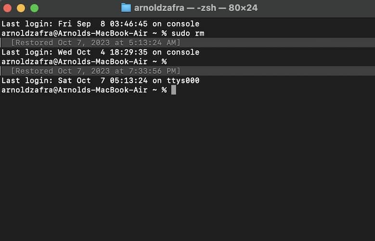
Task: Click the "sudo rm" command text
Action: tap(189, 33)
